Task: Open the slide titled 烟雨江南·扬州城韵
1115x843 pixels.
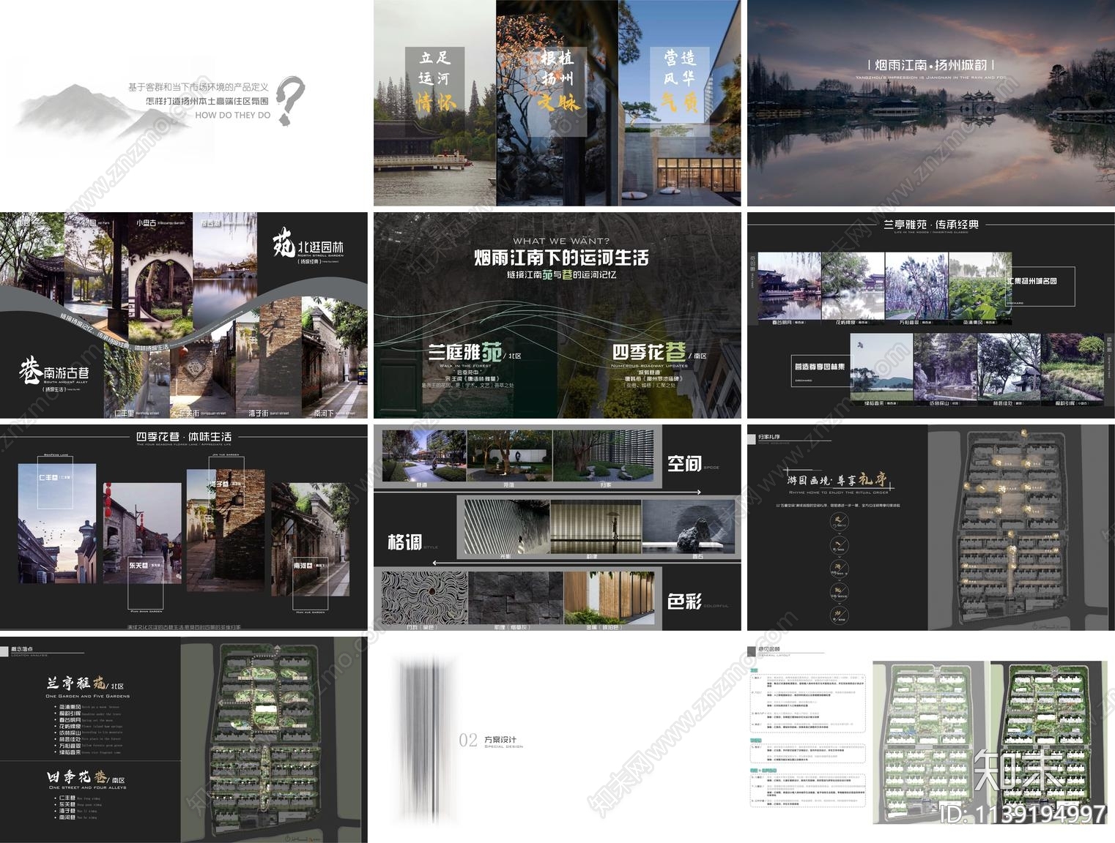Action: click(931, 103)
